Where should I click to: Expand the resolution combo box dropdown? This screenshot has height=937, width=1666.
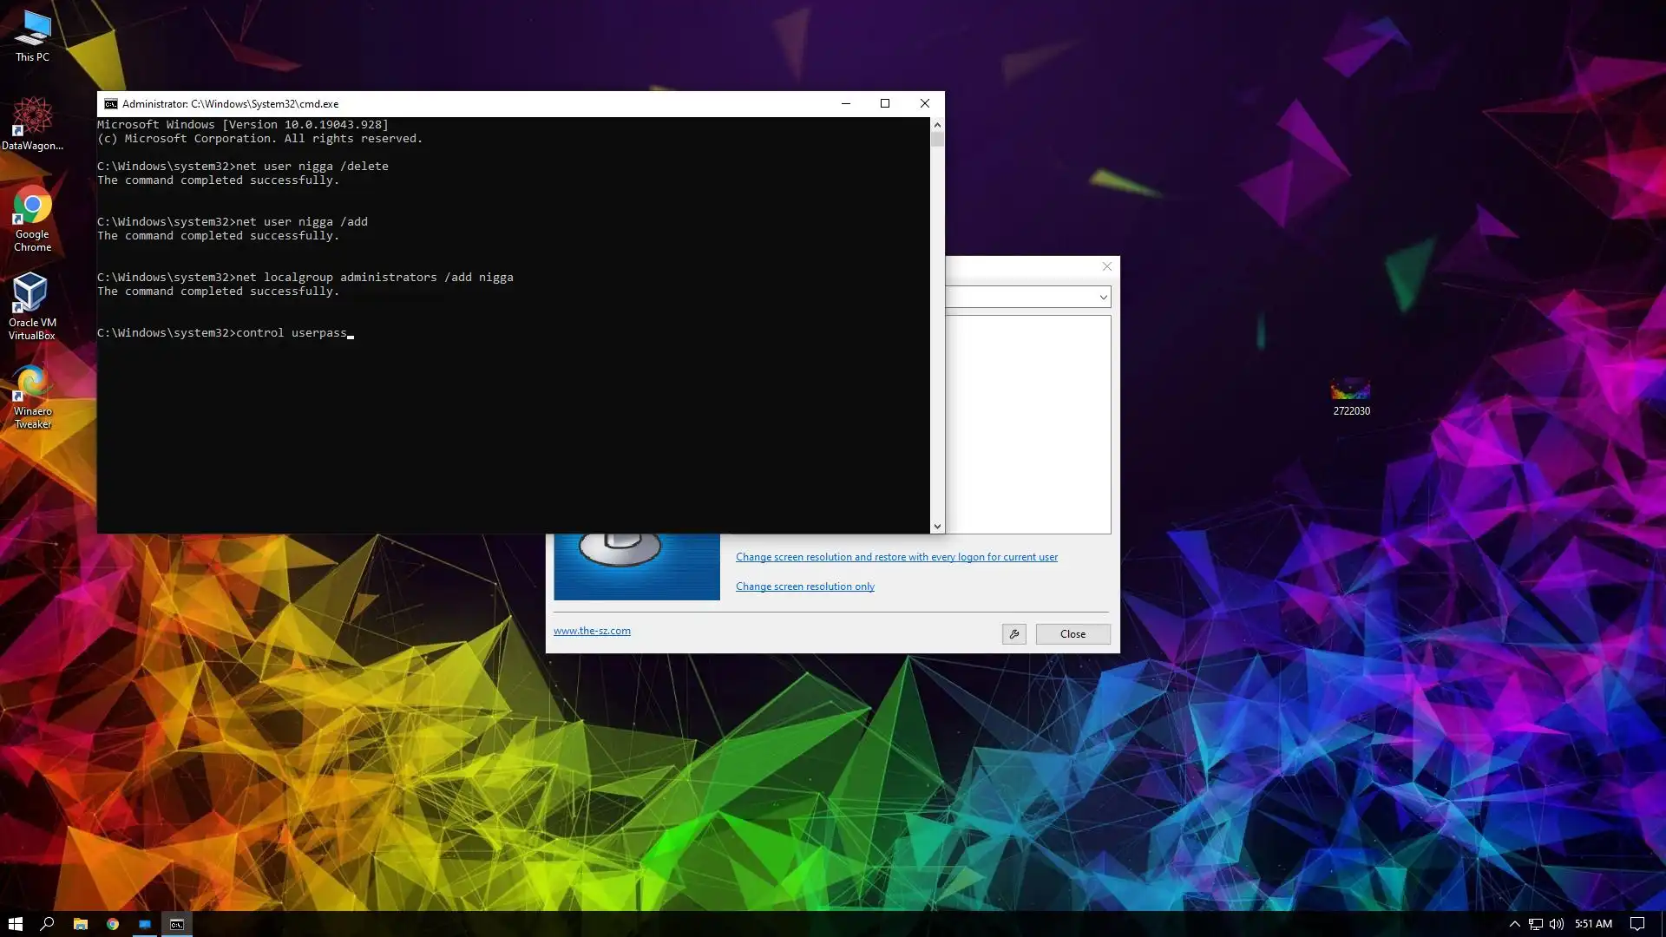[x=1103, y=298]
